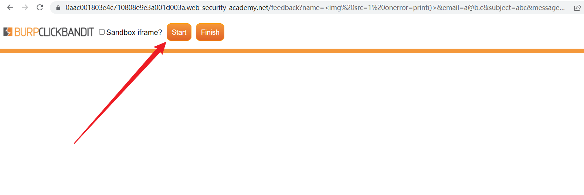584x195 pixels.
Task: Open the share page icon
Action: pos(577,8)
